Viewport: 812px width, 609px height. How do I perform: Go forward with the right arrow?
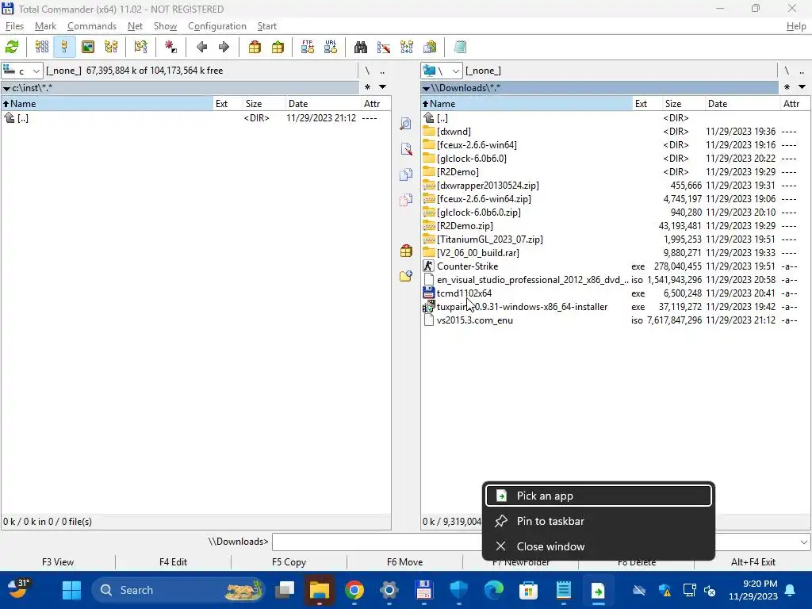(x=224, y=47)
